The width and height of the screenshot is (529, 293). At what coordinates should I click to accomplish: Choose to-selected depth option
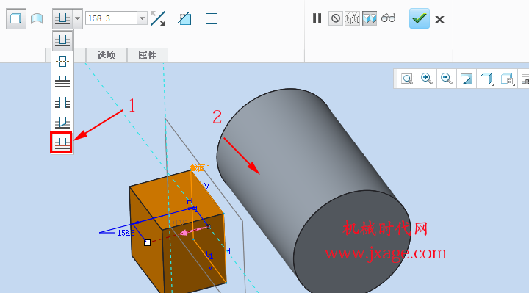[62, 142]
